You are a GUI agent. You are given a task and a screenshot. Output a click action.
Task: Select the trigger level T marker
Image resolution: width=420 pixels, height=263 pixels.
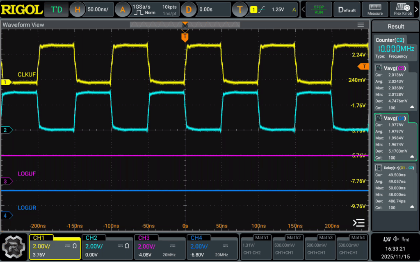[x=363, y=67]
